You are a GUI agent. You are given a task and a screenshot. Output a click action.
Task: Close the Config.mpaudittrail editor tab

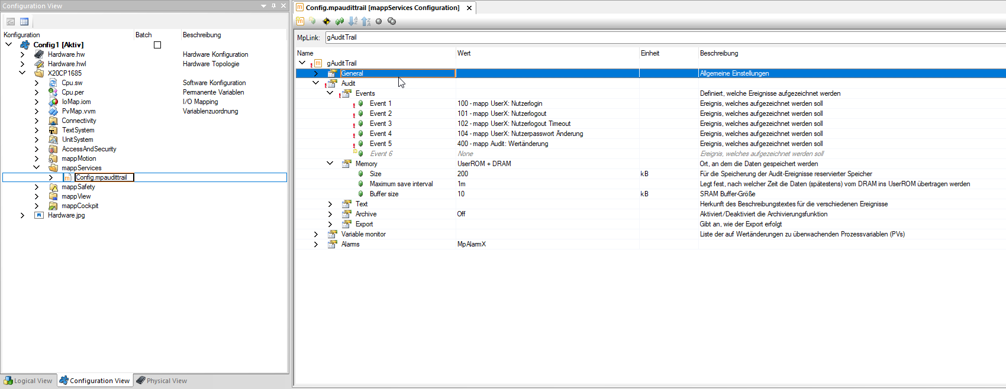pos(469,8)
